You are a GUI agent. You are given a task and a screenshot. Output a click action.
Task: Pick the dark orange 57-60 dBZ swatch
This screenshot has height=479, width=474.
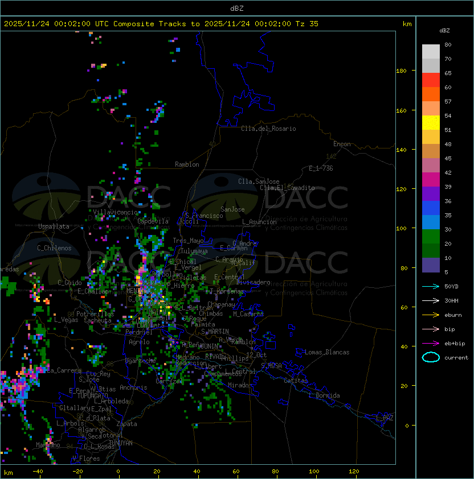tap(431, 94)
